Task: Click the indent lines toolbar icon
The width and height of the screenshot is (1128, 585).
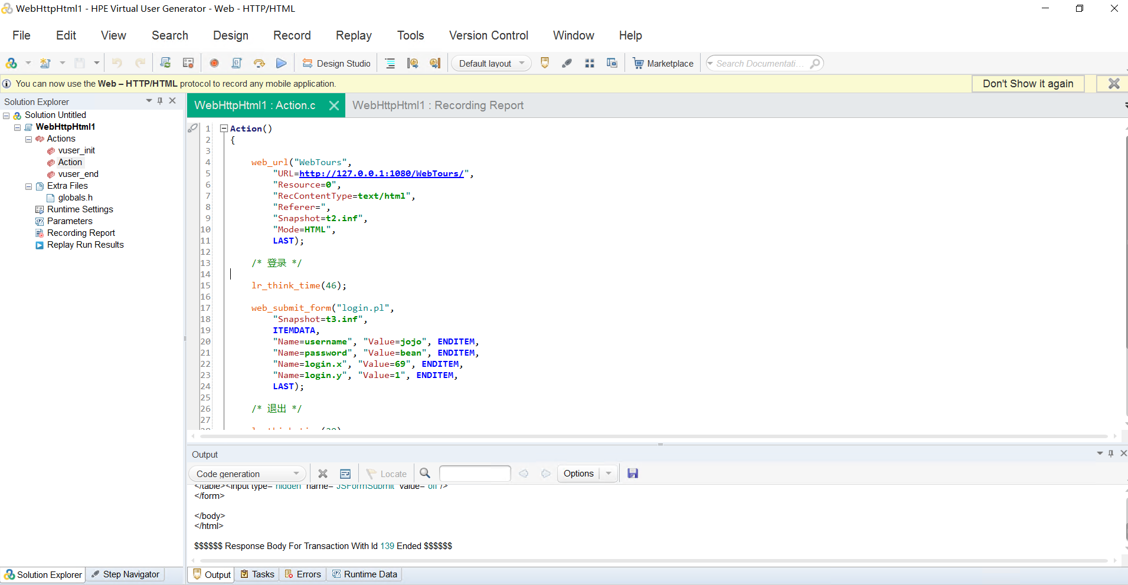Action: point(390,63)
